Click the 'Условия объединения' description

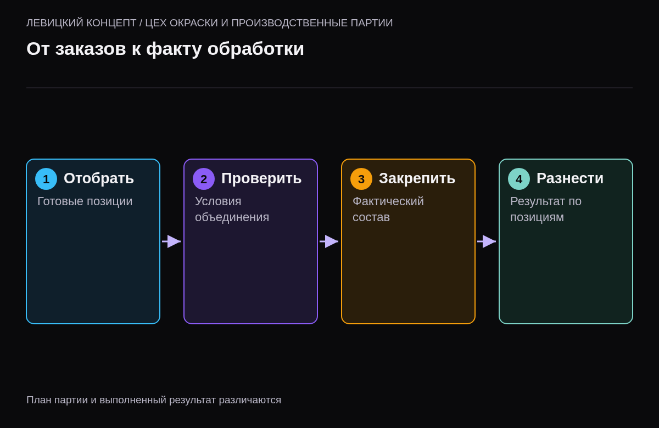[x=232, y=209]
